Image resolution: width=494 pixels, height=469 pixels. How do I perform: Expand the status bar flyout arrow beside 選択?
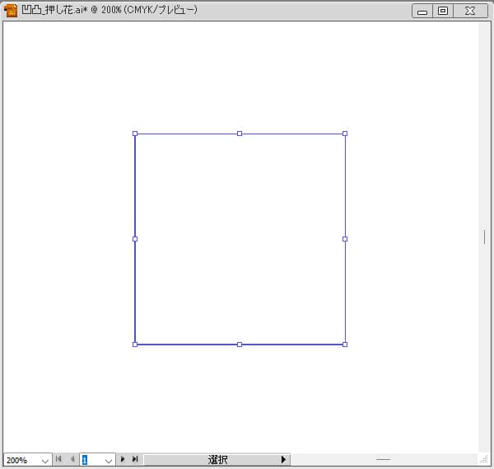283,460
